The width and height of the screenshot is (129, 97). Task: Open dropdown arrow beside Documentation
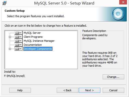coord(21,45)
